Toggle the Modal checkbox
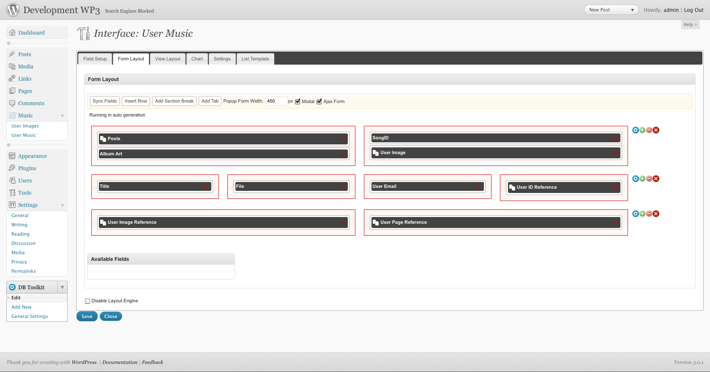The image size is (710, 372). pyautogui.click(x=298, y=101)
